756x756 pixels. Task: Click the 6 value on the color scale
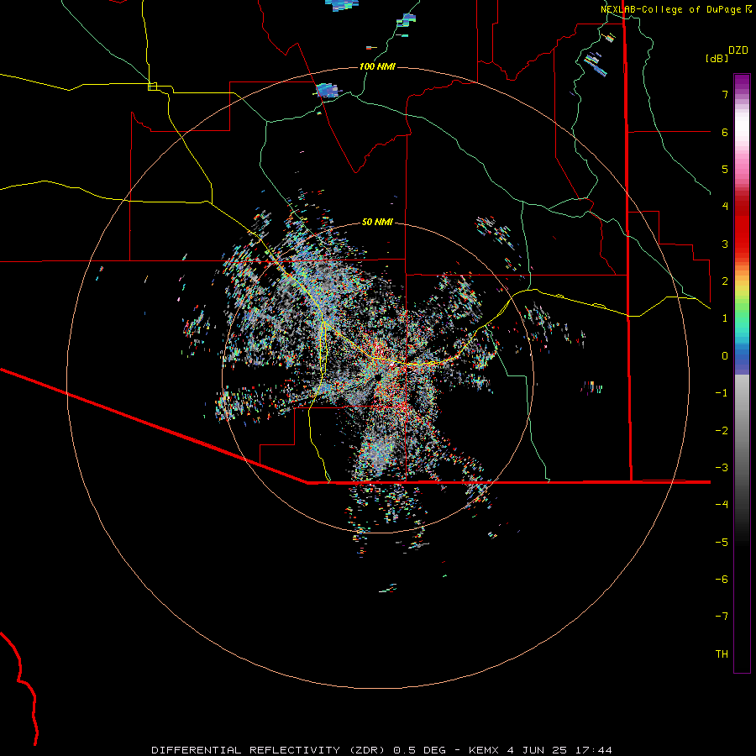tap(725, 132)
